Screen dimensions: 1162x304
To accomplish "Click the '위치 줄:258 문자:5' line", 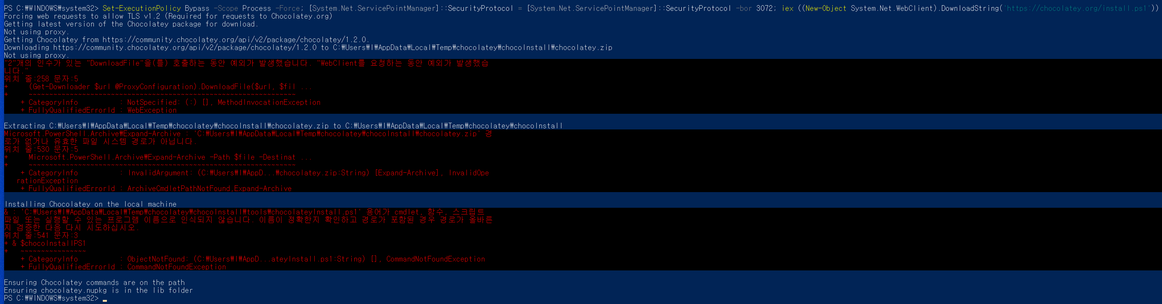I will tap(41, 79).
